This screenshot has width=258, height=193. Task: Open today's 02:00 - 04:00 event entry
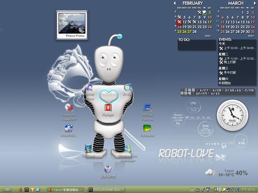[x=237, y=48]
